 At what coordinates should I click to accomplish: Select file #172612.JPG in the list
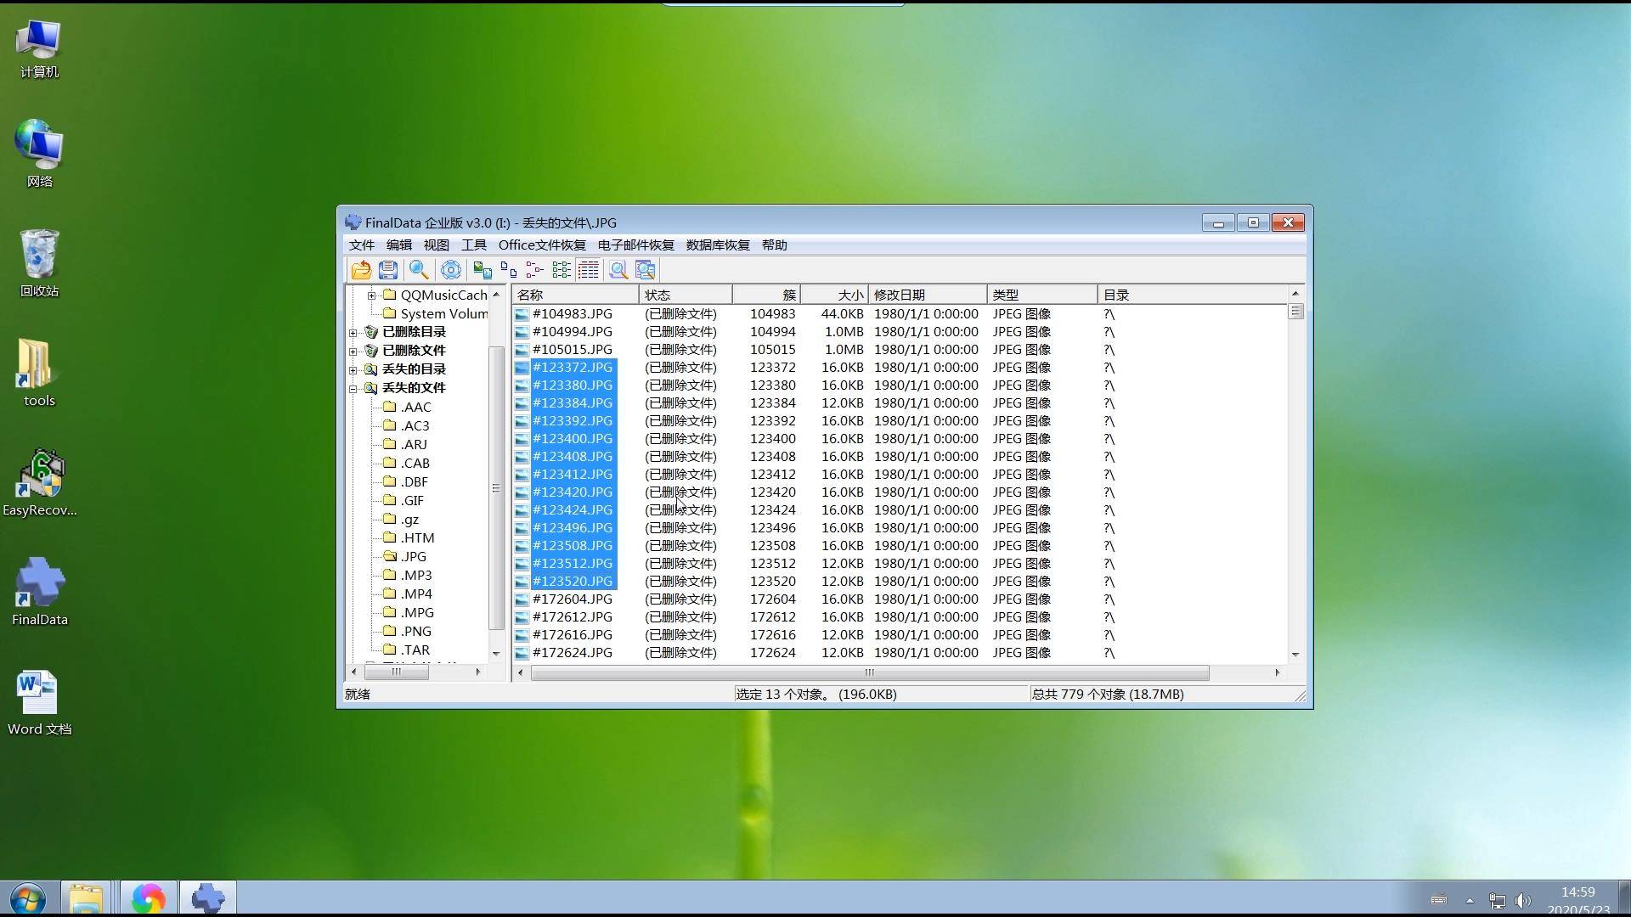[x=572, y=617]
